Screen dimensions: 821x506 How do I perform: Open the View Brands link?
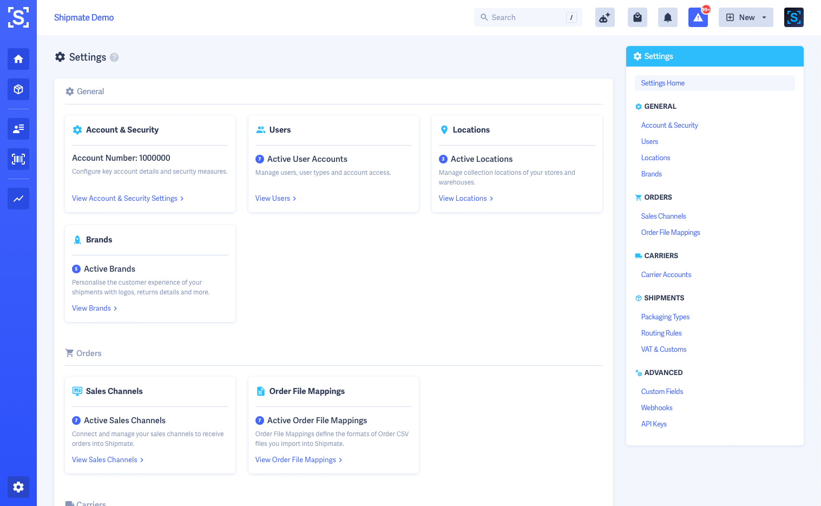[95, 308]
